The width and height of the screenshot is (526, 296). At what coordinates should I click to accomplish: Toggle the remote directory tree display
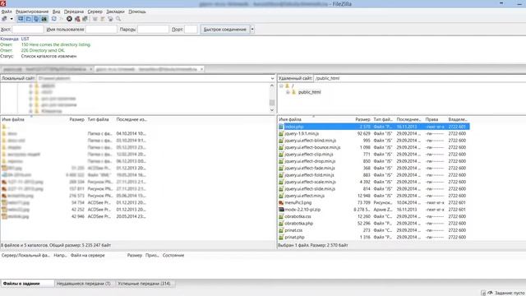[36, 19]
